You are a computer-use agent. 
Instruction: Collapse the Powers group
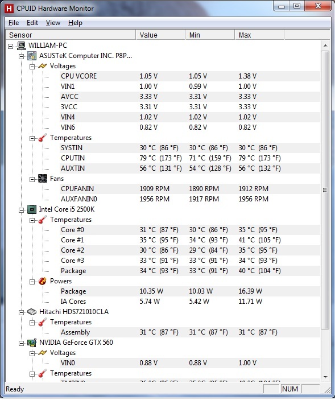coord(32,282)
